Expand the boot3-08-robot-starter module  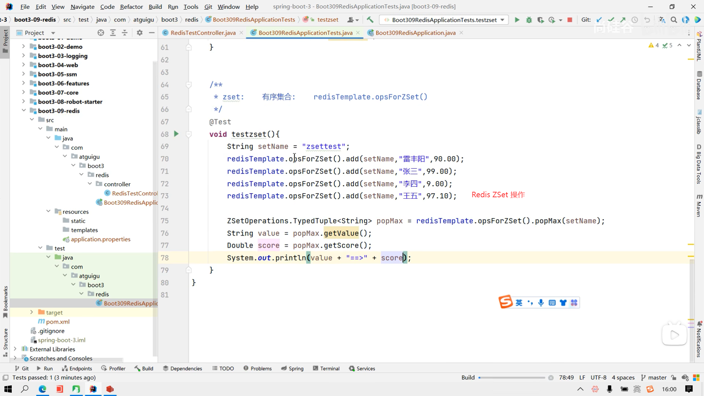click(x=23, y=102)
